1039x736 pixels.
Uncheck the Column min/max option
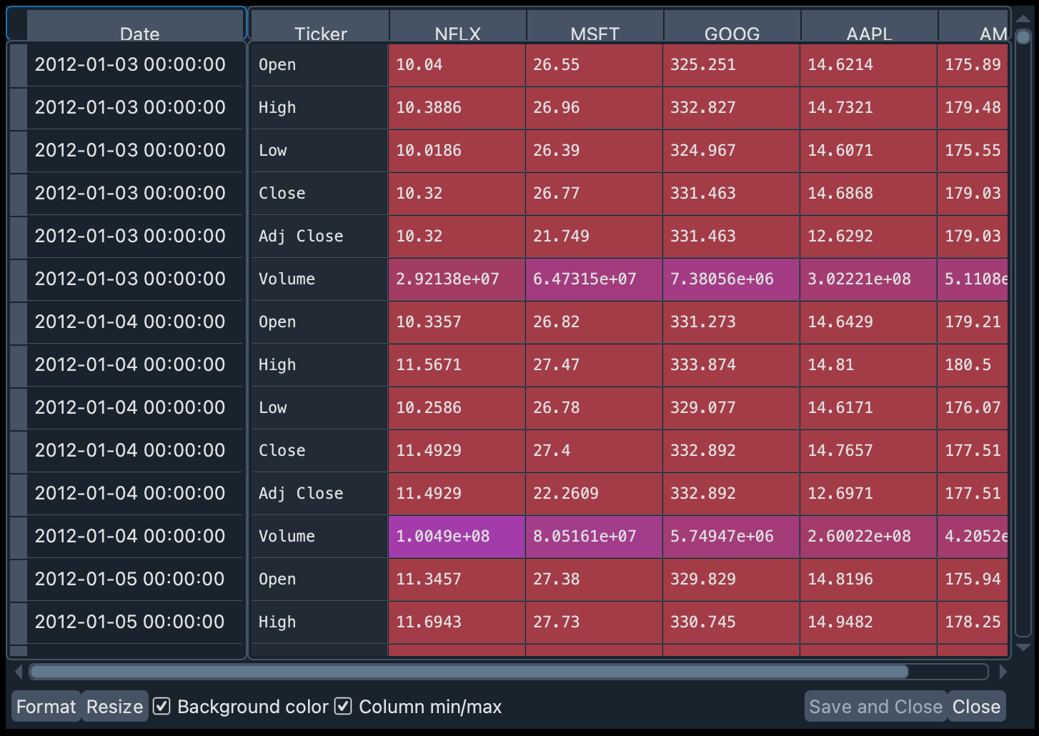[343, 706]
